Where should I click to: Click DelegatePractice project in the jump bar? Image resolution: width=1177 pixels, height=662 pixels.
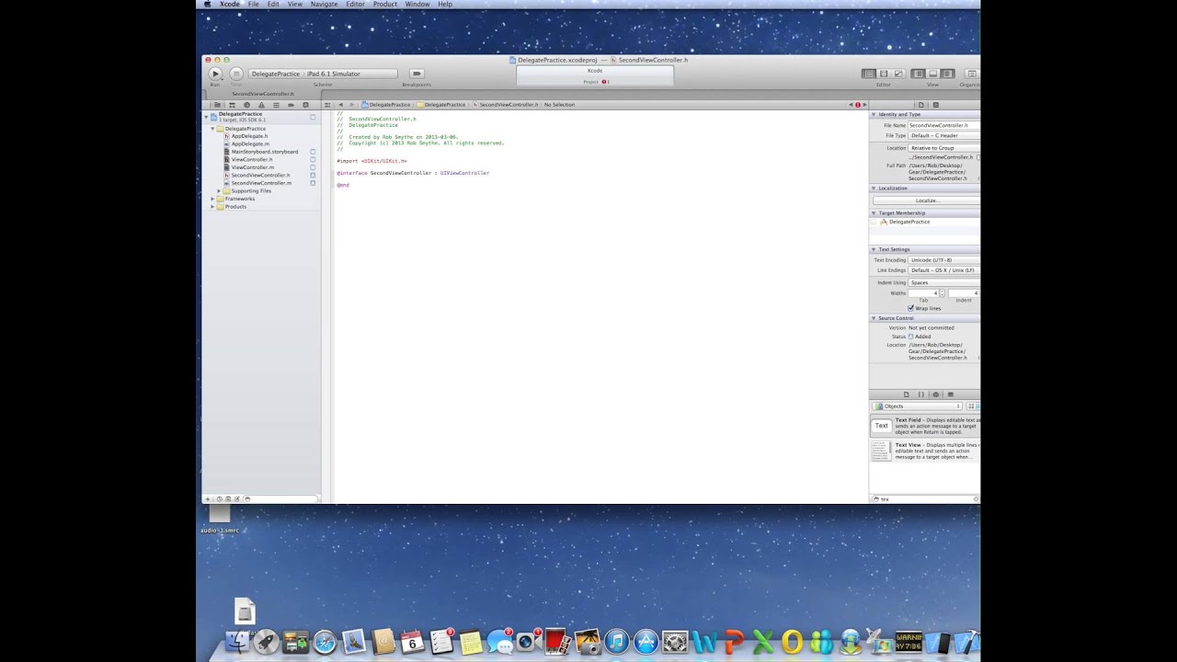click(386, 105)
